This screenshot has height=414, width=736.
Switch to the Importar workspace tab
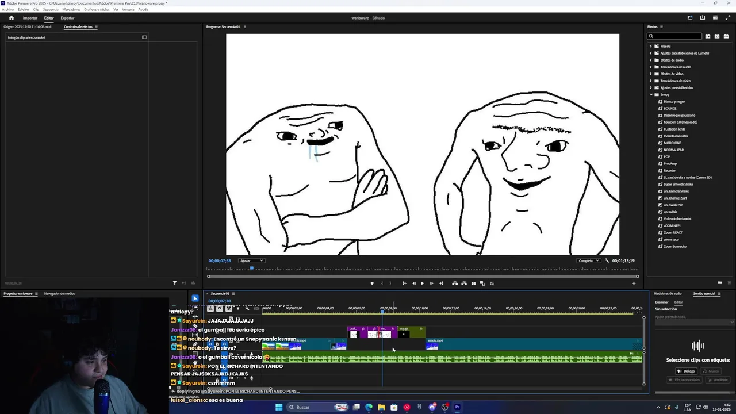coord(30,18)
